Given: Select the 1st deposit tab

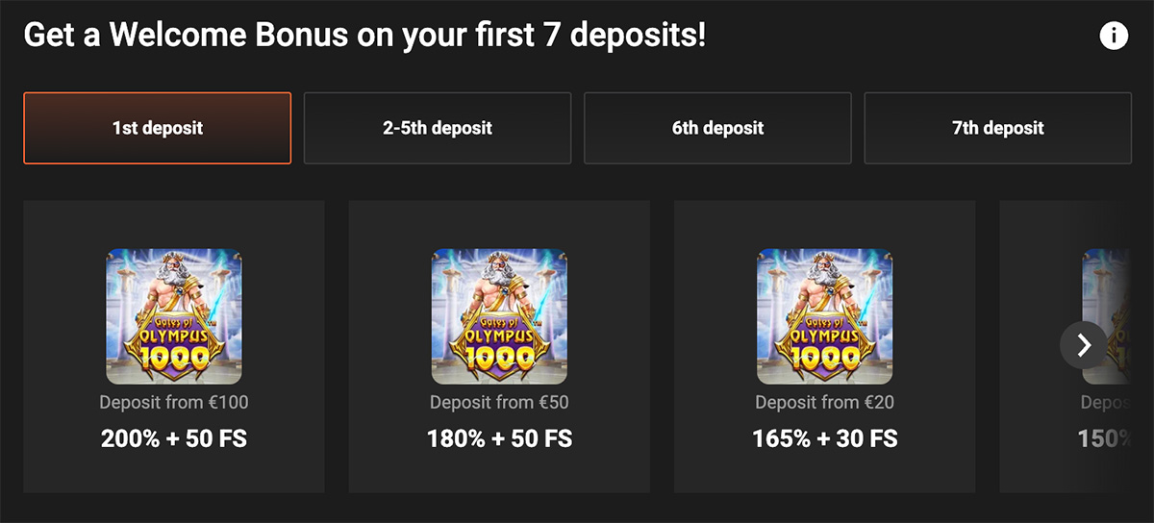Looking at the screenshot, I should [x=157, y=128].
